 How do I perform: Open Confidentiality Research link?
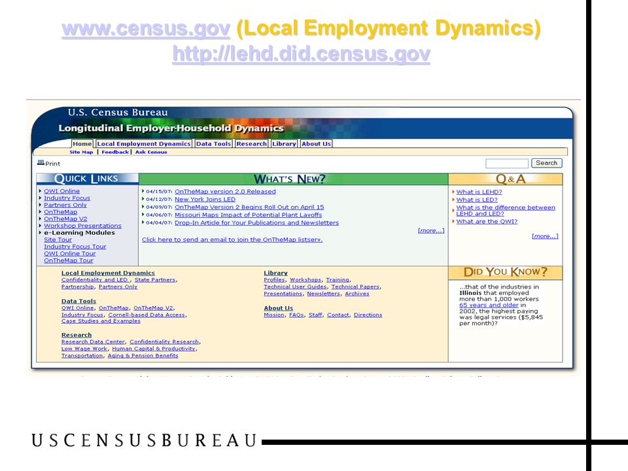click(x=164, y=341)
